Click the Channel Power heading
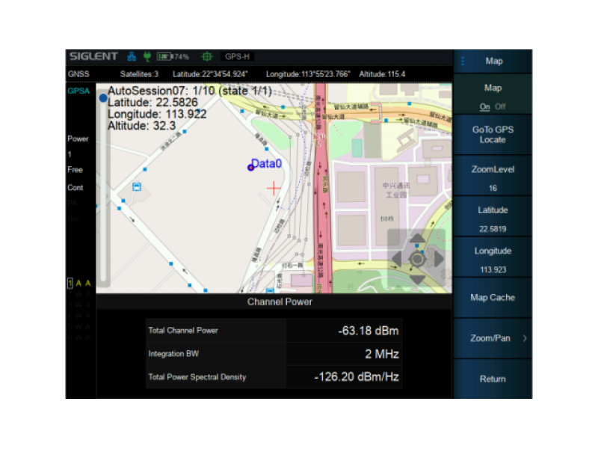Viewport: 598px width, 449px height. pos(280,302)
